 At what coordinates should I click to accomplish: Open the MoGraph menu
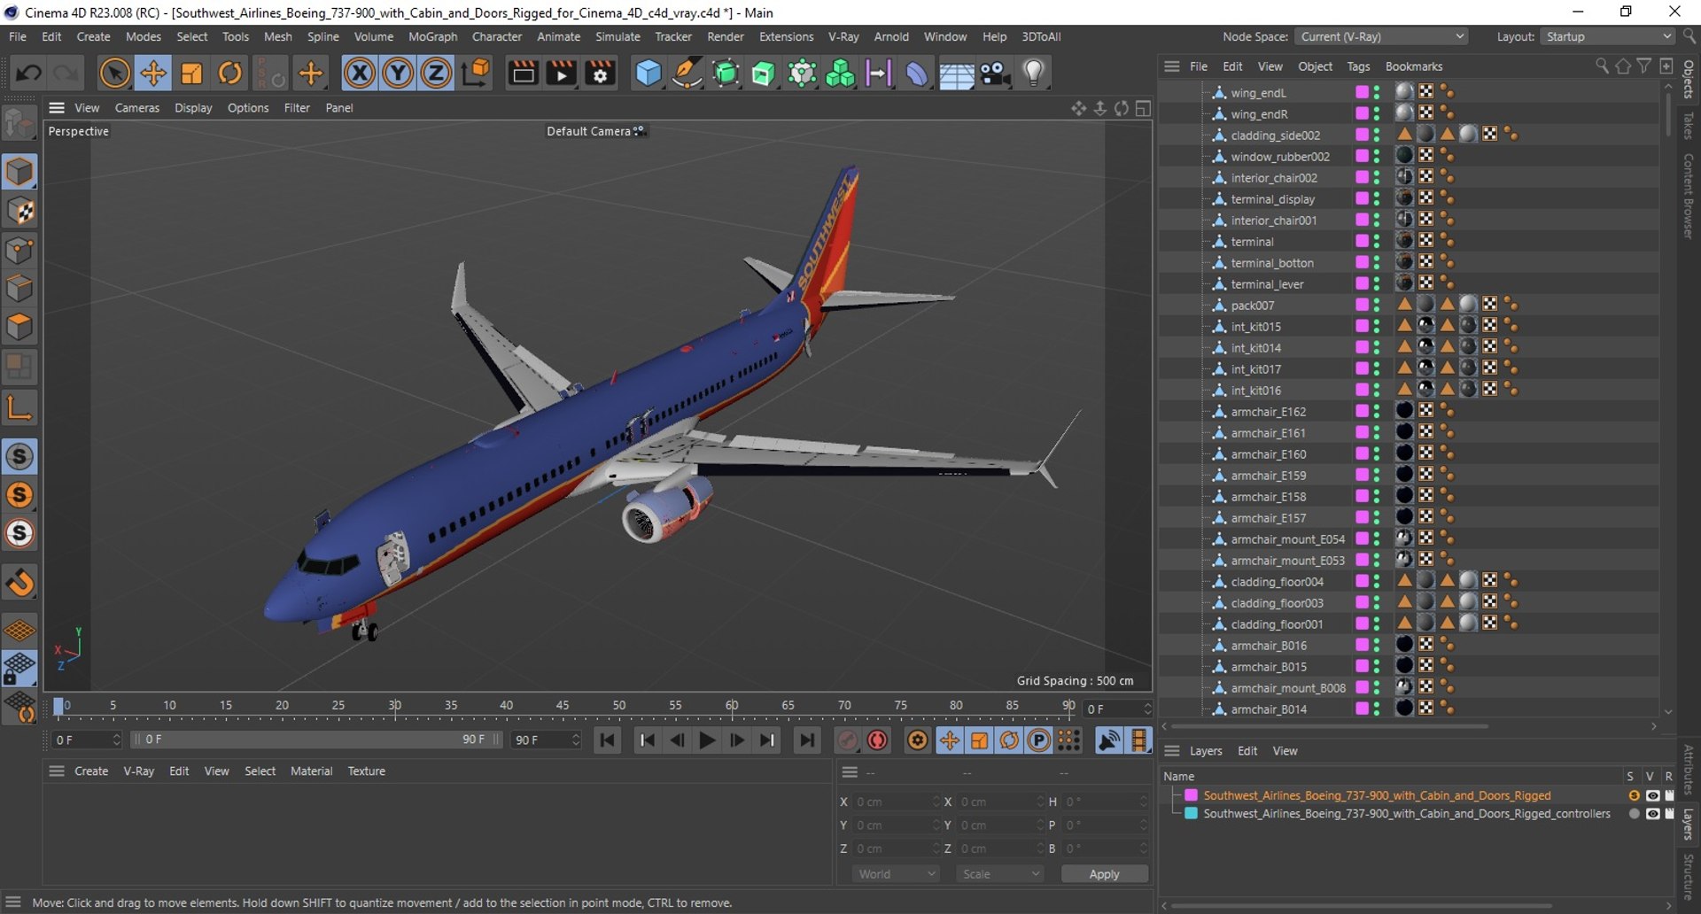click(x=432, y=36)
